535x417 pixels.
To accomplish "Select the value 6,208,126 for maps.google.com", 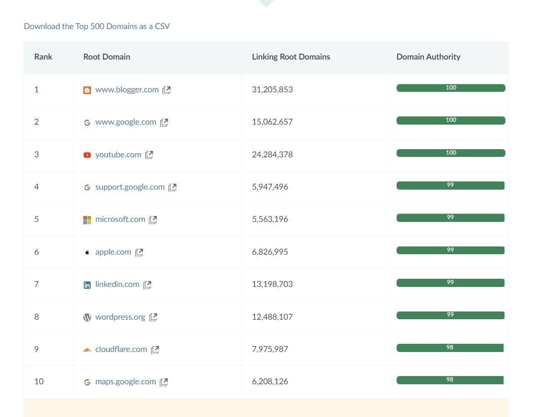I will [270, 382].
